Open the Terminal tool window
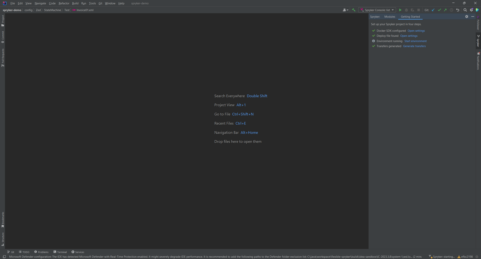The image size is (481, 259). [x=60, y=252]
